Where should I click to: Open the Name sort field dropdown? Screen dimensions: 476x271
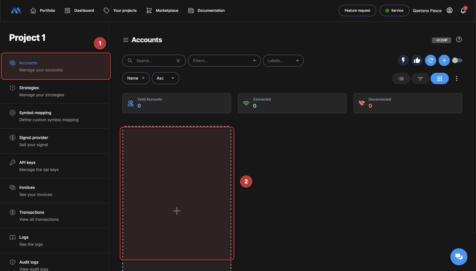point(136,78)
